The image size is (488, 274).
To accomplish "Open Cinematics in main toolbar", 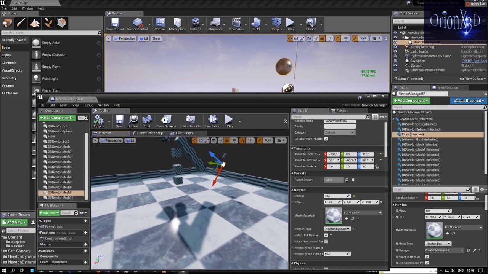I will [x=236, y=25].
